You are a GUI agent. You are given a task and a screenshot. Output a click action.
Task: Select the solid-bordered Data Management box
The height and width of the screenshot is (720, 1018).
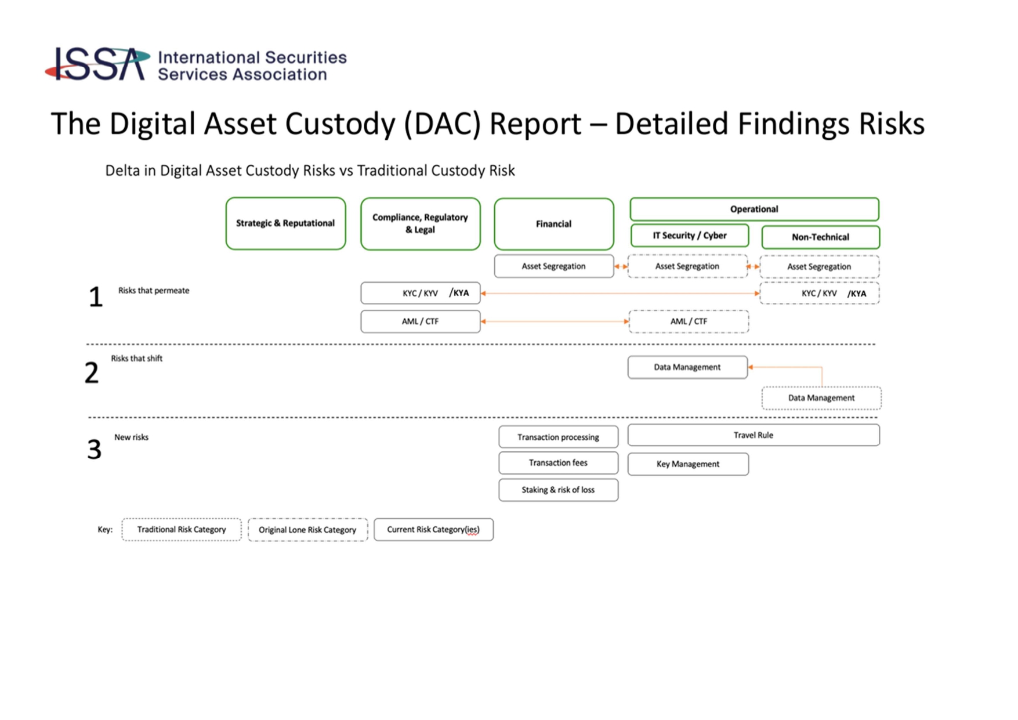click(687, 367)
